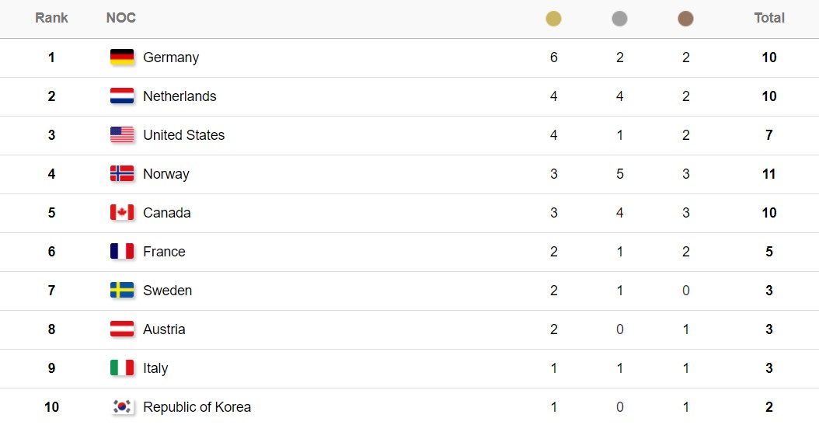Click the Austria flag icon
The image size is (819, 425).
click(122, 329)
